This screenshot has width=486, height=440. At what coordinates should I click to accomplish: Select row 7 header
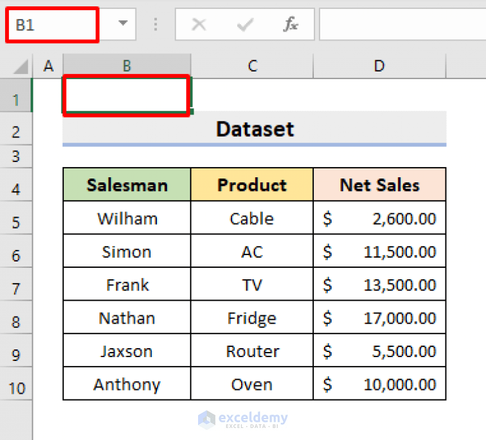click(x=16, y=284)
